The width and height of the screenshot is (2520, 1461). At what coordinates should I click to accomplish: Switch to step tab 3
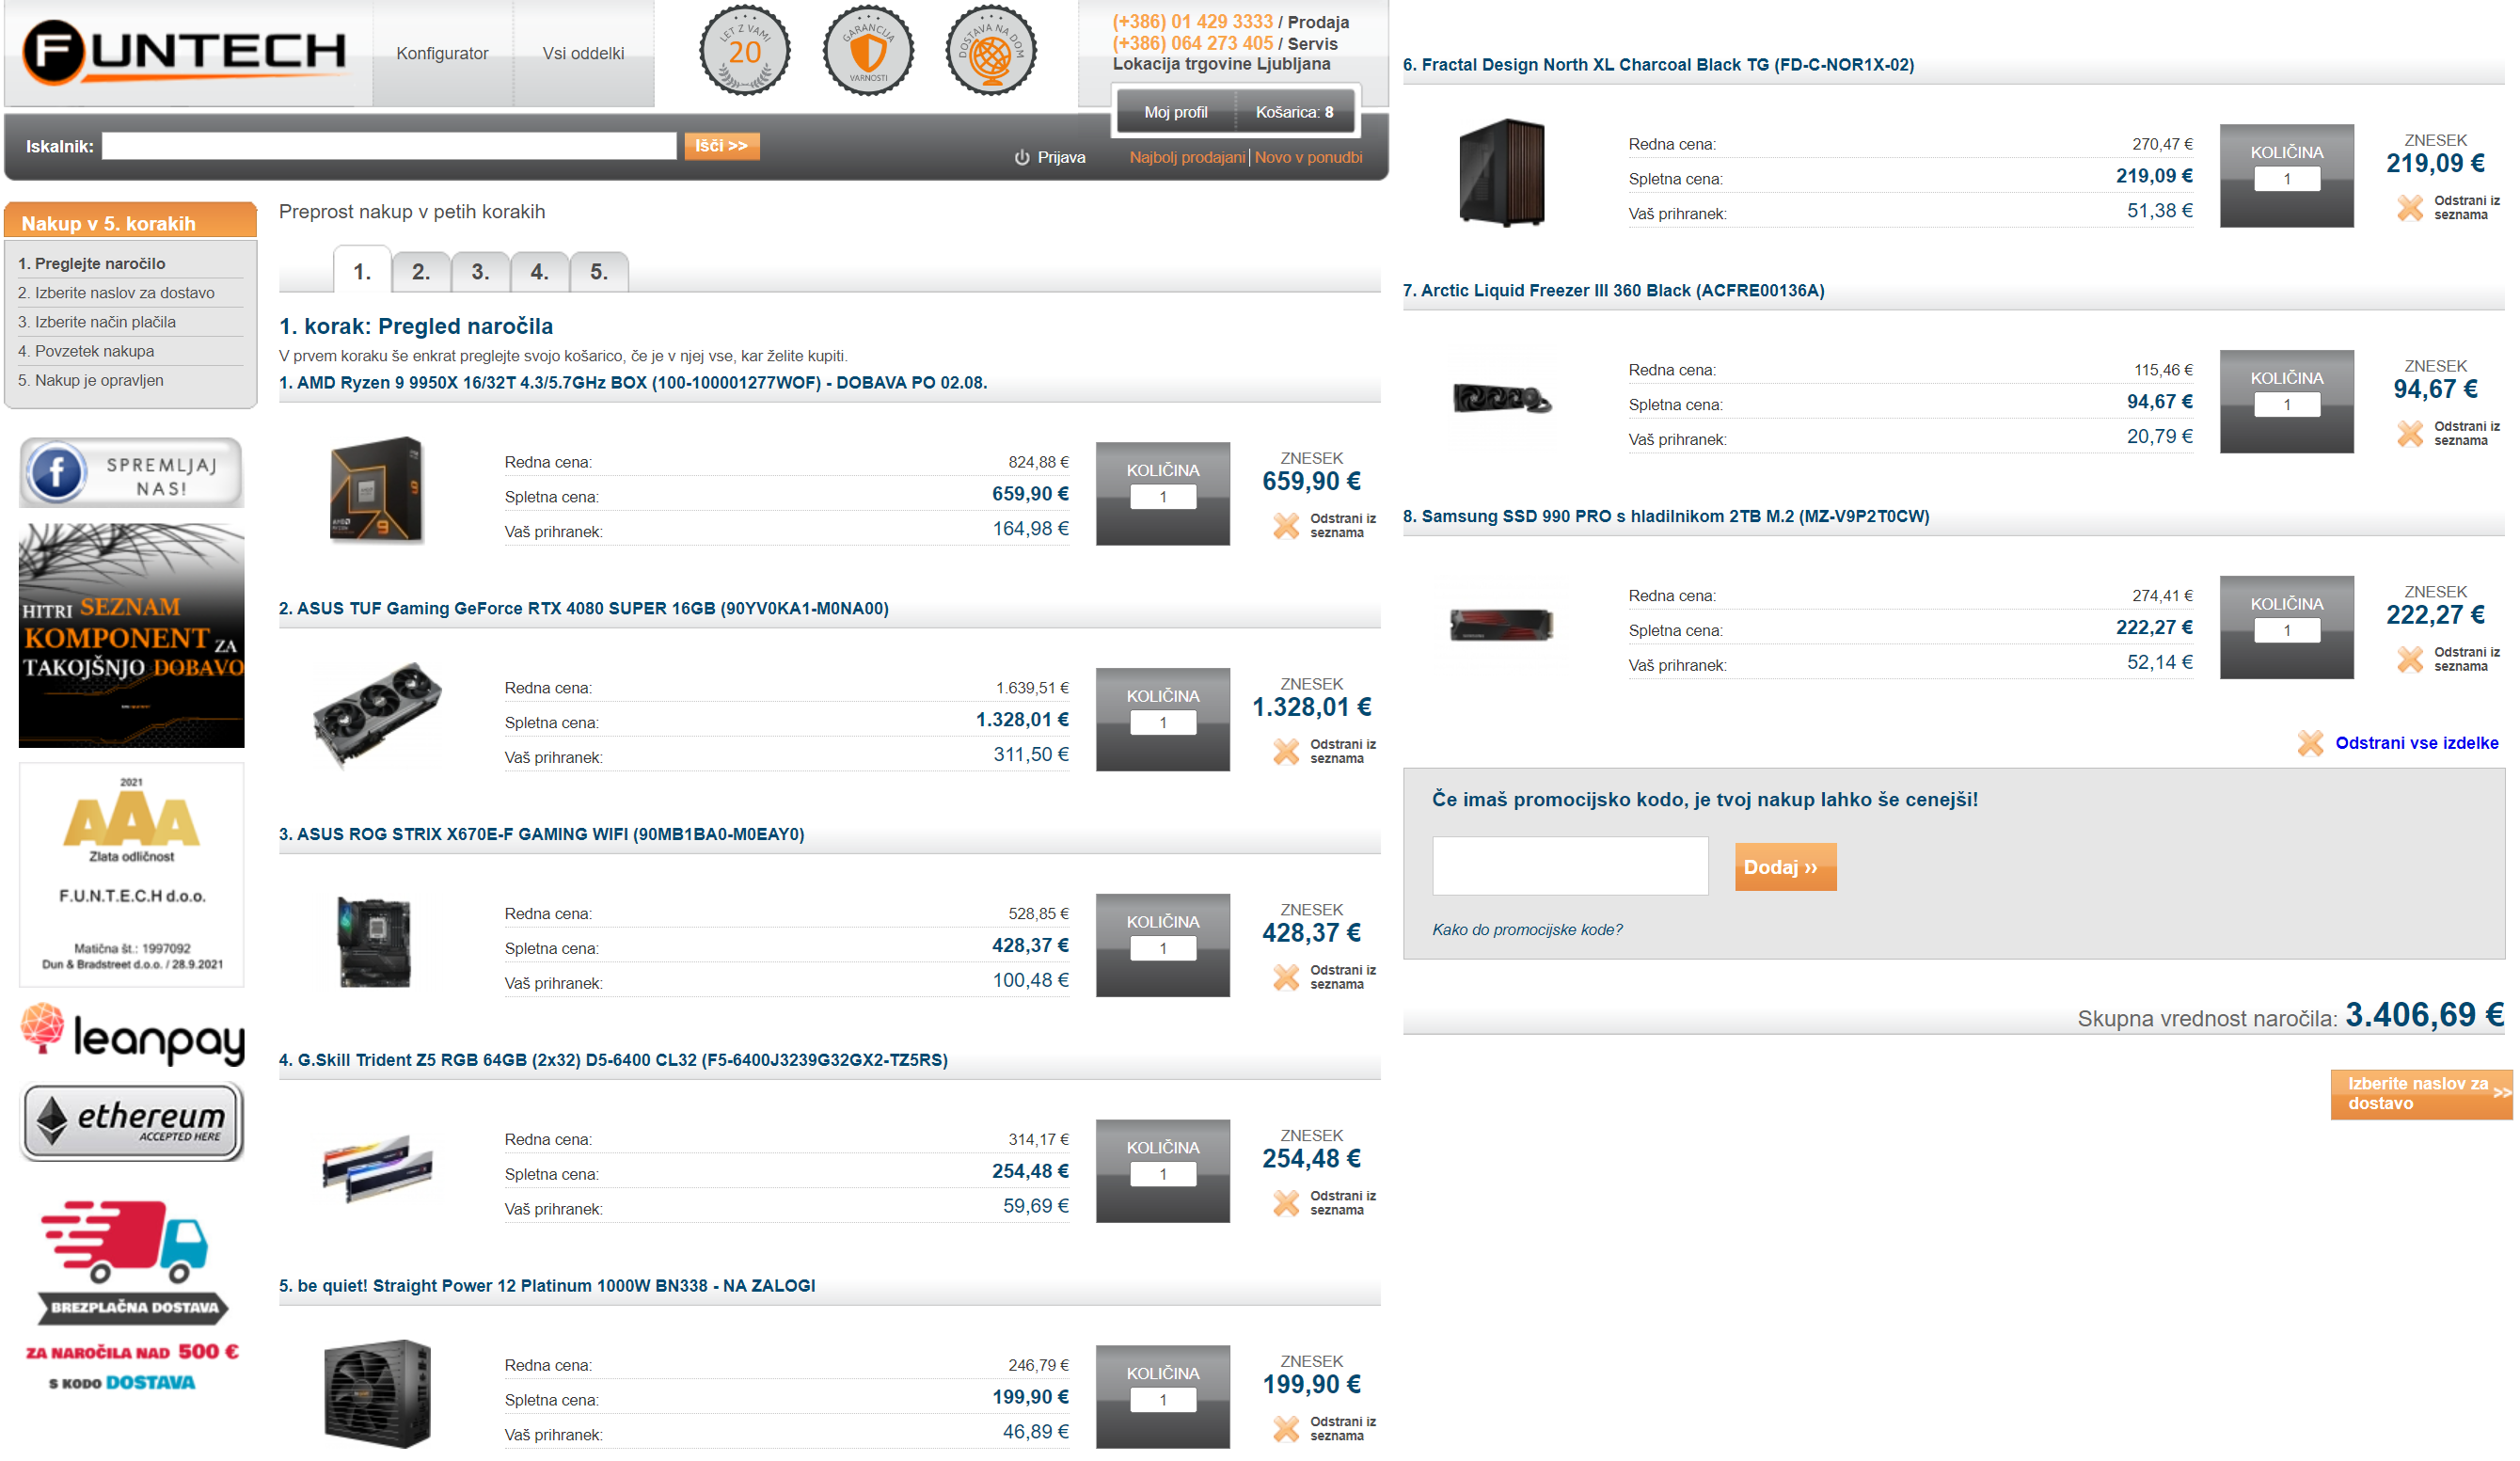480,272
